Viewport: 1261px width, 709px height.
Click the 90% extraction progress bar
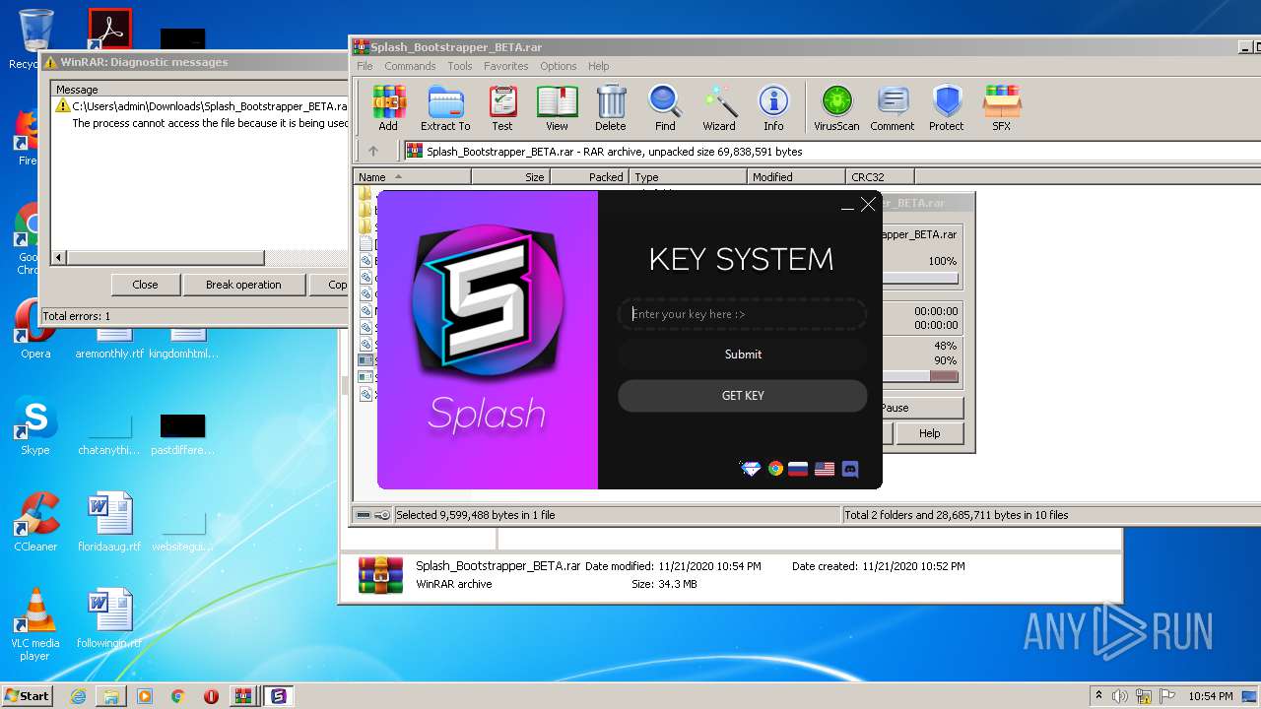(x=920, y=376)
